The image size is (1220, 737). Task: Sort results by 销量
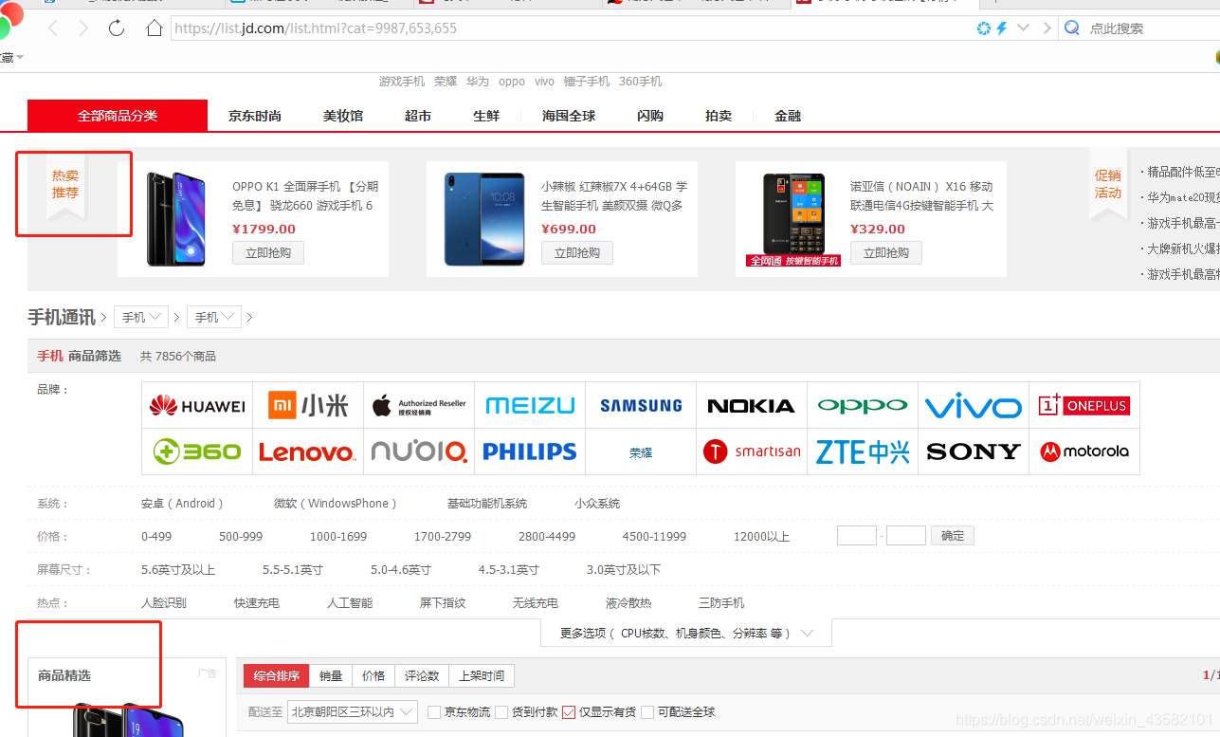pyautogui.click(x=331, y=676)
